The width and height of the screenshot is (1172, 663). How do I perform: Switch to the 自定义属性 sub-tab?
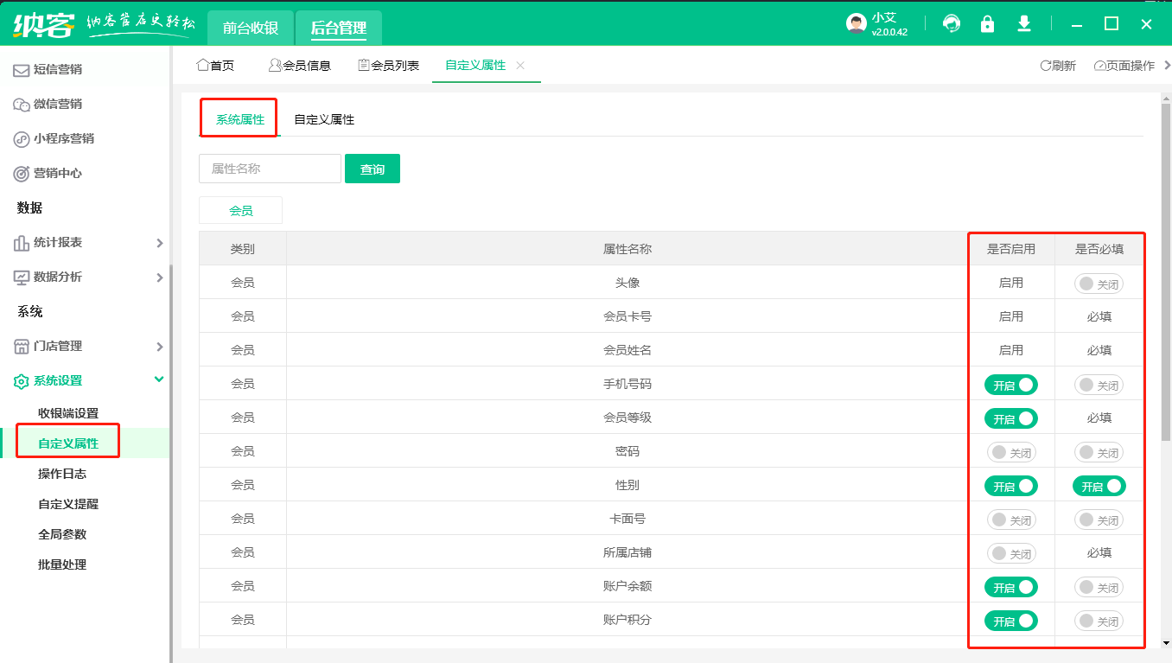point(324,119)
